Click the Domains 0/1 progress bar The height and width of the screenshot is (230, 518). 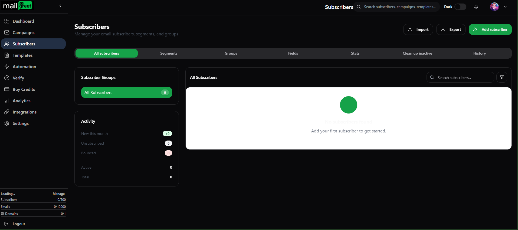[33, 217]
